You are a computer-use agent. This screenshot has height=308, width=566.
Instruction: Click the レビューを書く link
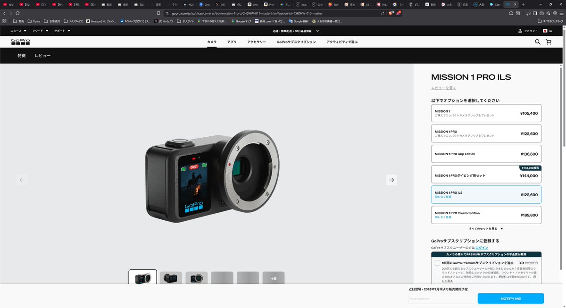(444, 88)
